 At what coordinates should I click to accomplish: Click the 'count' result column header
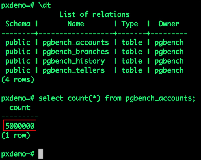click(x=20, y=108)
